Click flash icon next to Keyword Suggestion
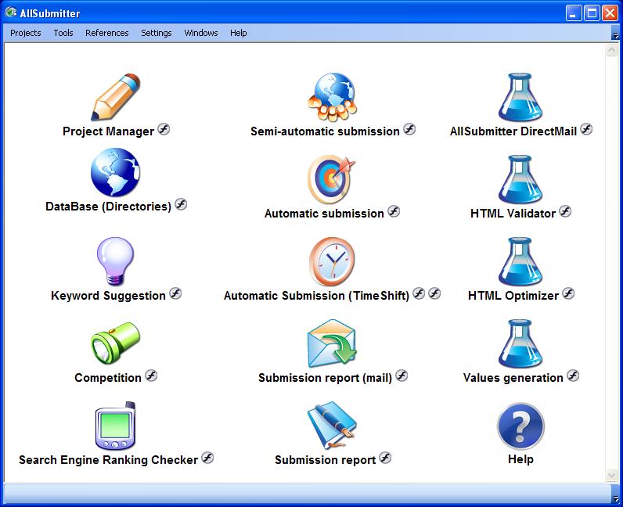 tap(175, 293)
